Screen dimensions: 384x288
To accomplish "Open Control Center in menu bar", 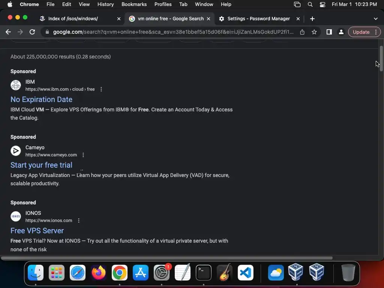I will 322,4.
